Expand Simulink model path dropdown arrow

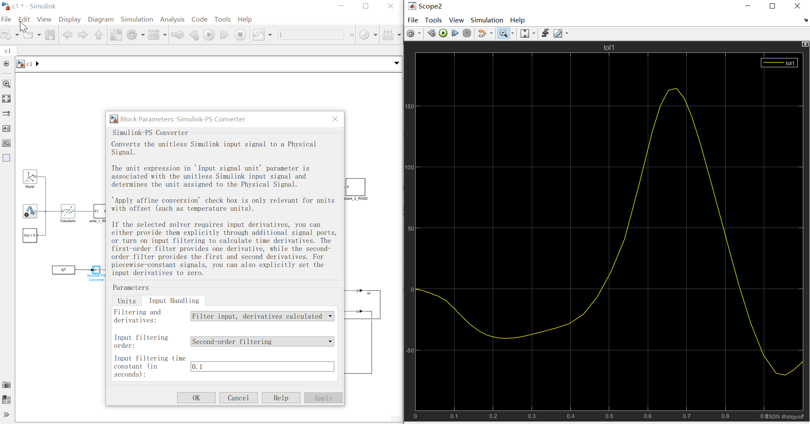[397, 63]
